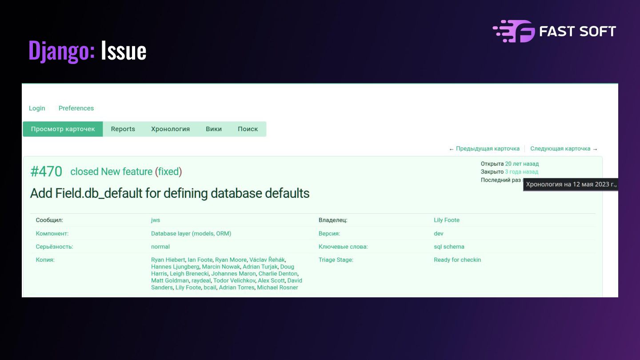
Task: Click Ian Foote in the copy list
Action: [x=200, y=260]
